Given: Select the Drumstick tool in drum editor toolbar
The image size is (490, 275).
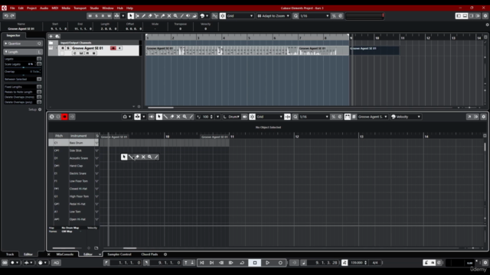Looking at the screenshot, I should pyautogui.click(x=165, y=117).
